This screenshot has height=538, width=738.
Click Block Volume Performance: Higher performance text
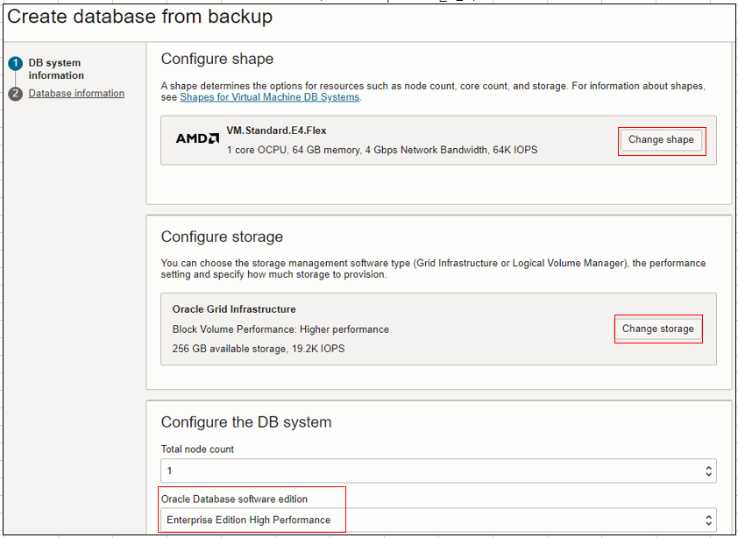280,329
